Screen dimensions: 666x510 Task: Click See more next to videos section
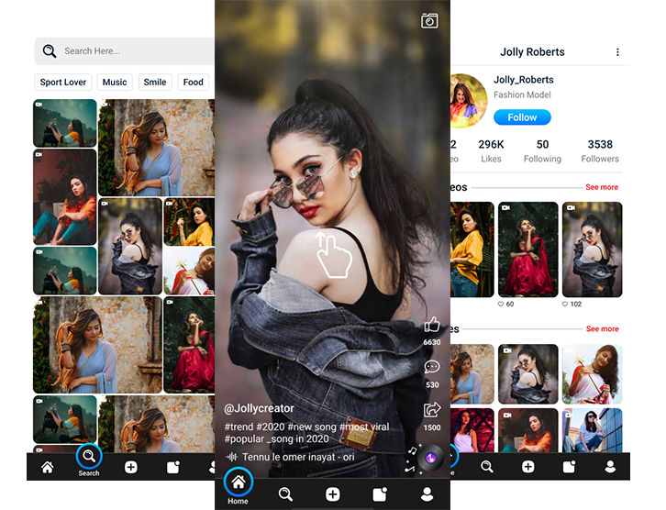[x=602, y=187]
